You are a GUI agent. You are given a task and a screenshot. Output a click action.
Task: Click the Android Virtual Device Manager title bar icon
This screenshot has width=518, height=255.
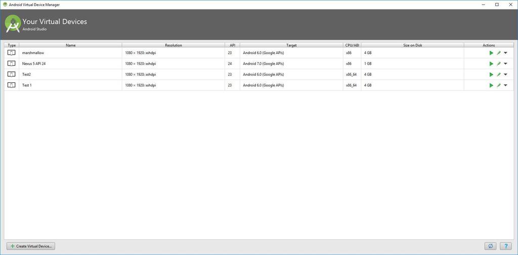(x=5, y=5)
